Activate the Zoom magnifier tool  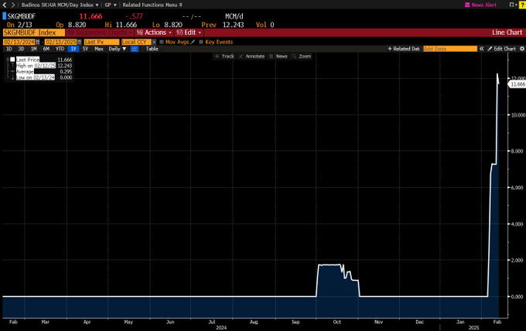point(302,56)
